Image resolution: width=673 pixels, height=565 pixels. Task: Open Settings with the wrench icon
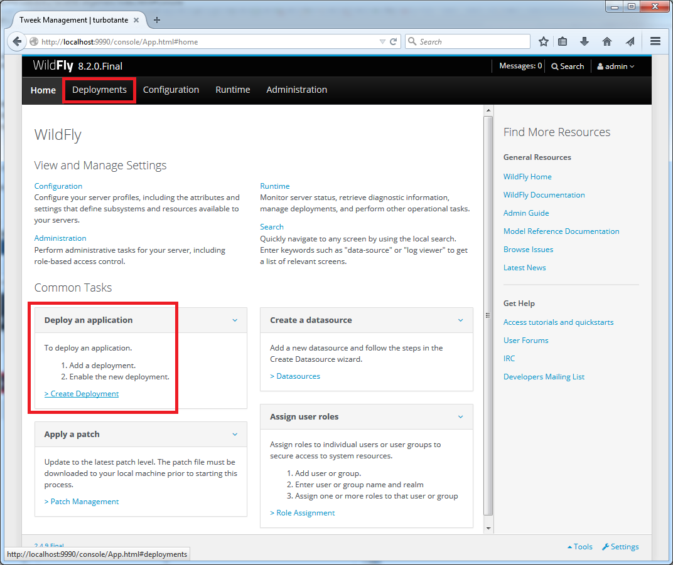coord(620,547)
